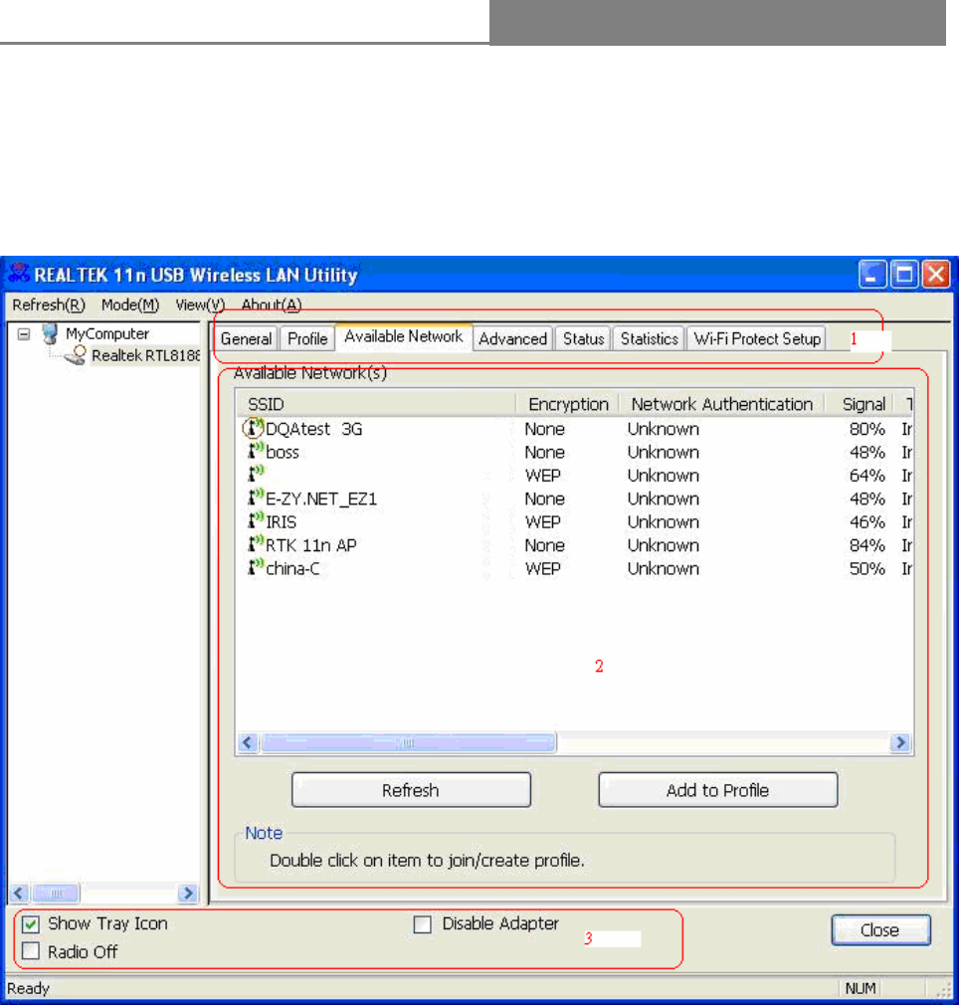Check the Disable Adapter checkbox

click(422, 924)
